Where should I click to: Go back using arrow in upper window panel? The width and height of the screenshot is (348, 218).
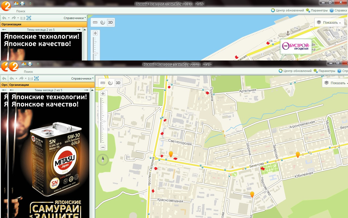[4, 18]
